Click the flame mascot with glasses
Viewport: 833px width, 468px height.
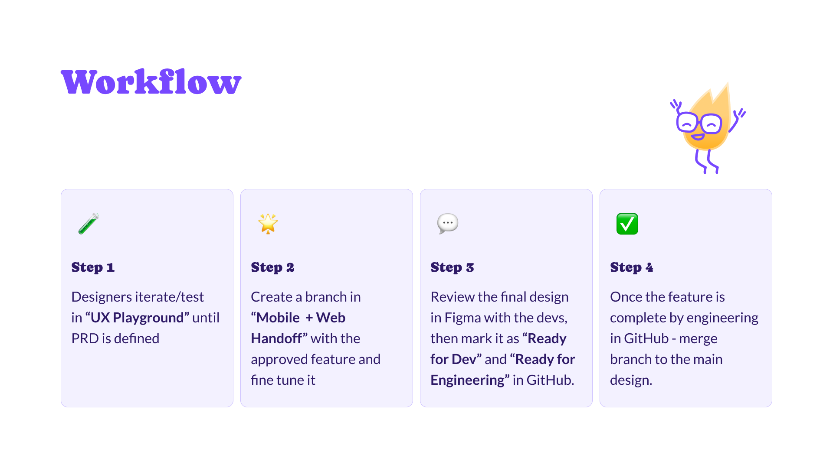tap(706, 128)
